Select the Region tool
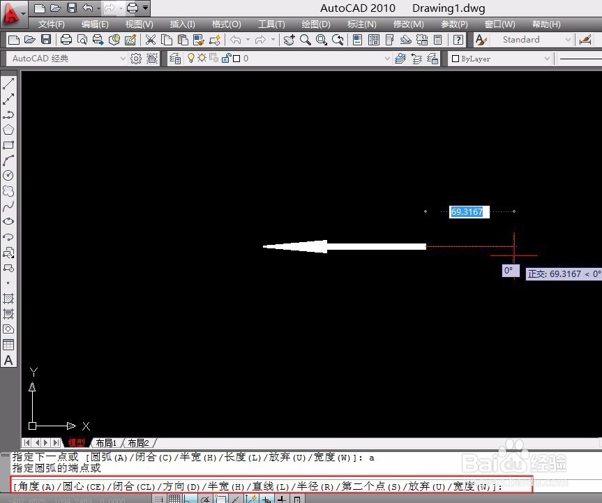The image size is (602, 503). coord(8,329)
